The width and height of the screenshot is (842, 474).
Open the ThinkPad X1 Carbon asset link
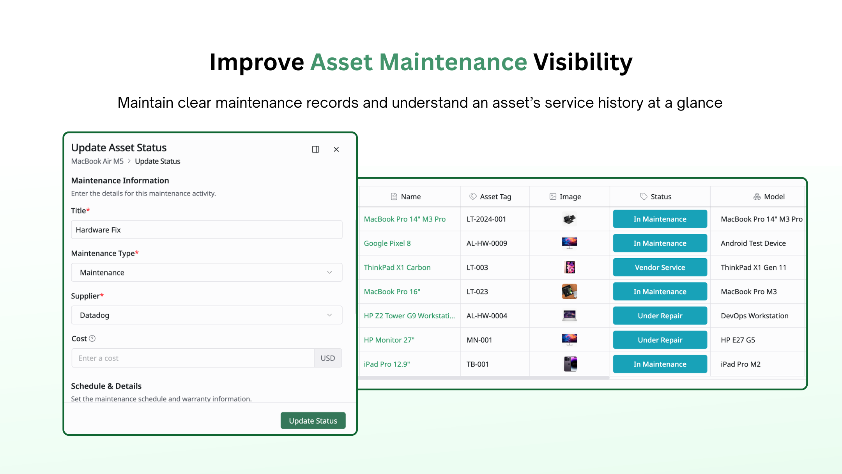pos(397,268)
